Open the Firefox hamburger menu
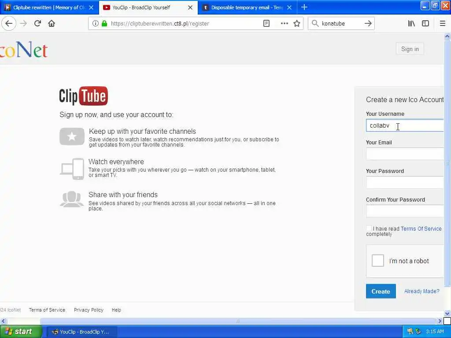Screen dimensions: 451x338 (x=443, y=24)
